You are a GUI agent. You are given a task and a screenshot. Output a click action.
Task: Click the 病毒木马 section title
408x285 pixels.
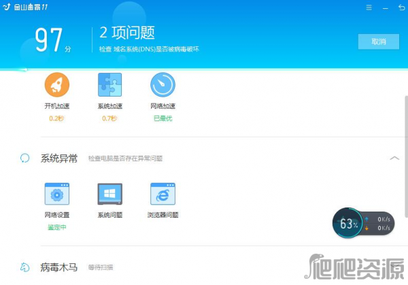59,267
